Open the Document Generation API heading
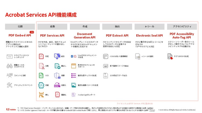This screenshot has width=202, height=113. [85, 36]
